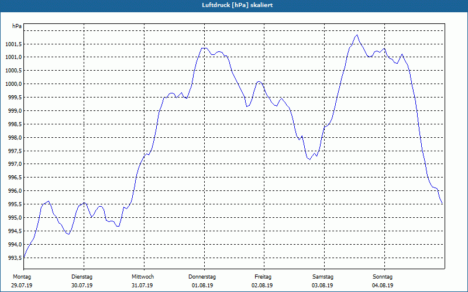Click the 'Freitag' day label
Image resolution: width=468 pixels, height=292 pixels.
point(263,277)
